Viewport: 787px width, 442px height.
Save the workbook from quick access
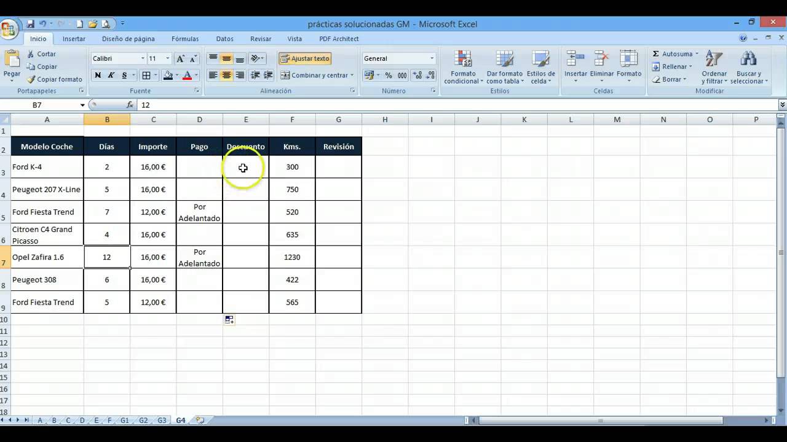tap(30, 24)
